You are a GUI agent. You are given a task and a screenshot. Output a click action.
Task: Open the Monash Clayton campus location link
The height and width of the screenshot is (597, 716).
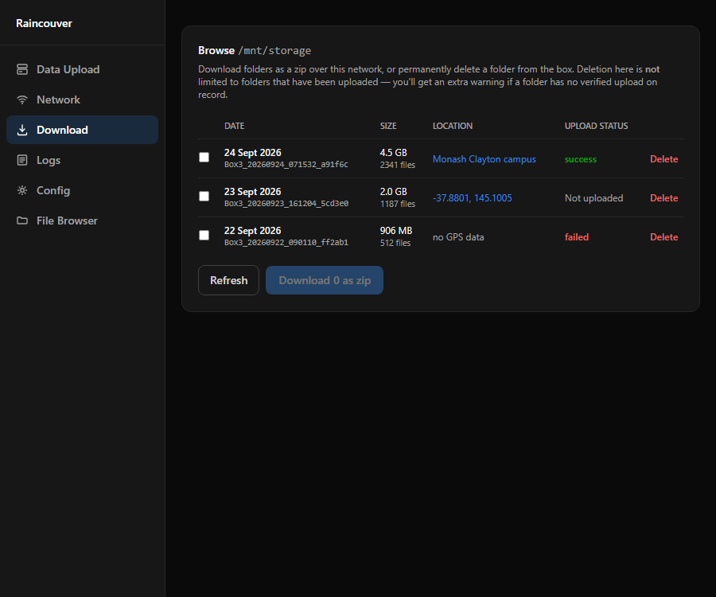click(484, 159)
